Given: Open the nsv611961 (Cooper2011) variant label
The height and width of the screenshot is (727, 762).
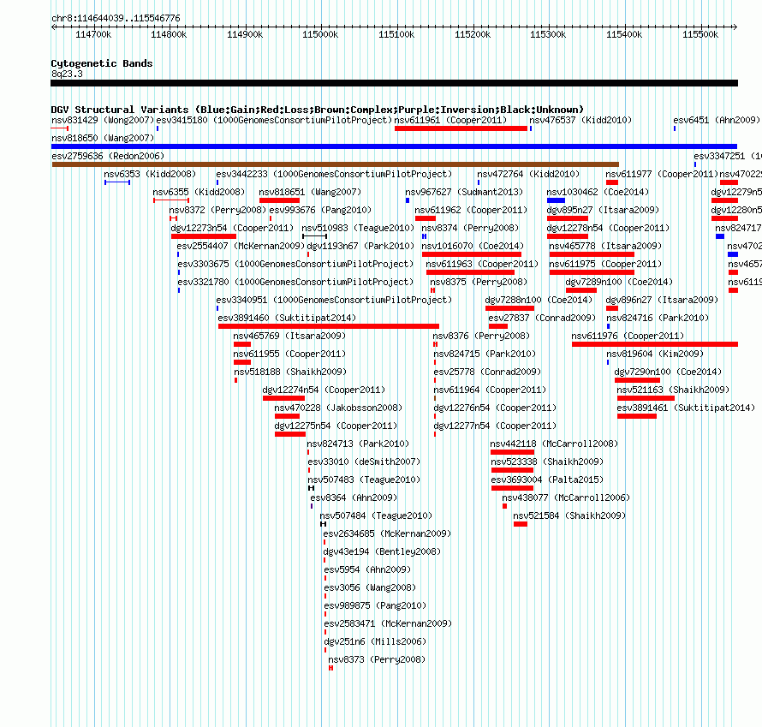Looking at the screenshot, I should tap(450, 120).
